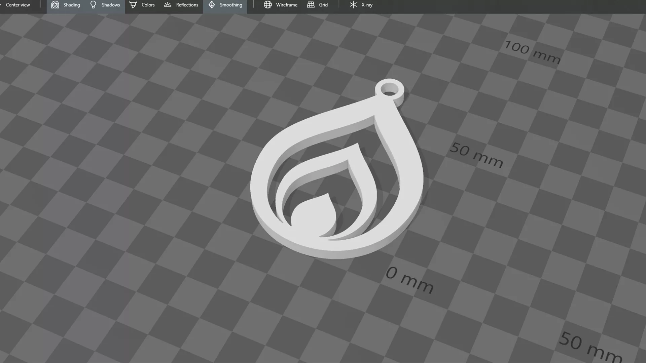Viewport: 646px width, 363px height.
Task: Click the Smoothing diamond icon
Action: pos(212,5)
